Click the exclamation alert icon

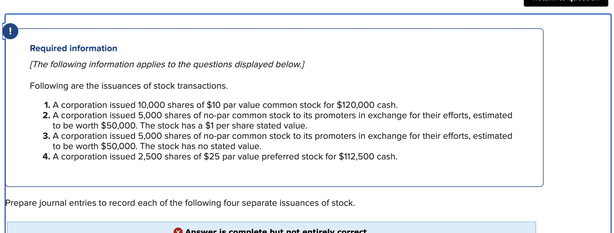coord(11,31)
